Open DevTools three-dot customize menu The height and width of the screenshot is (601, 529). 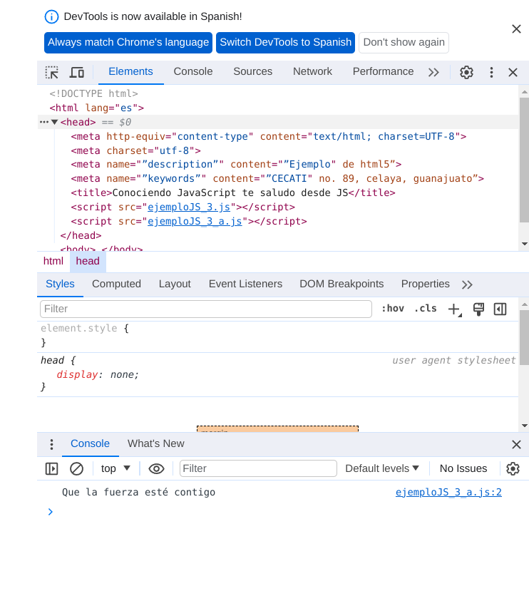point(491,72)
